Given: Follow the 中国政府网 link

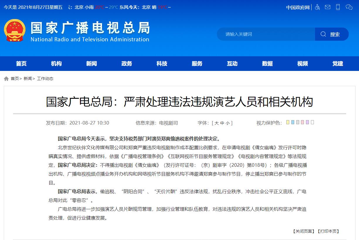Looking at the screenshot, I should point(298,7).
